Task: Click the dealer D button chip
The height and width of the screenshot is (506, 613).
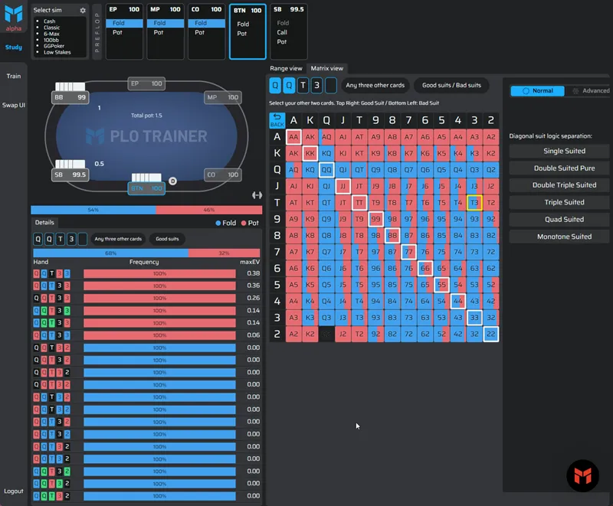Action: click(x=173, y=181)
